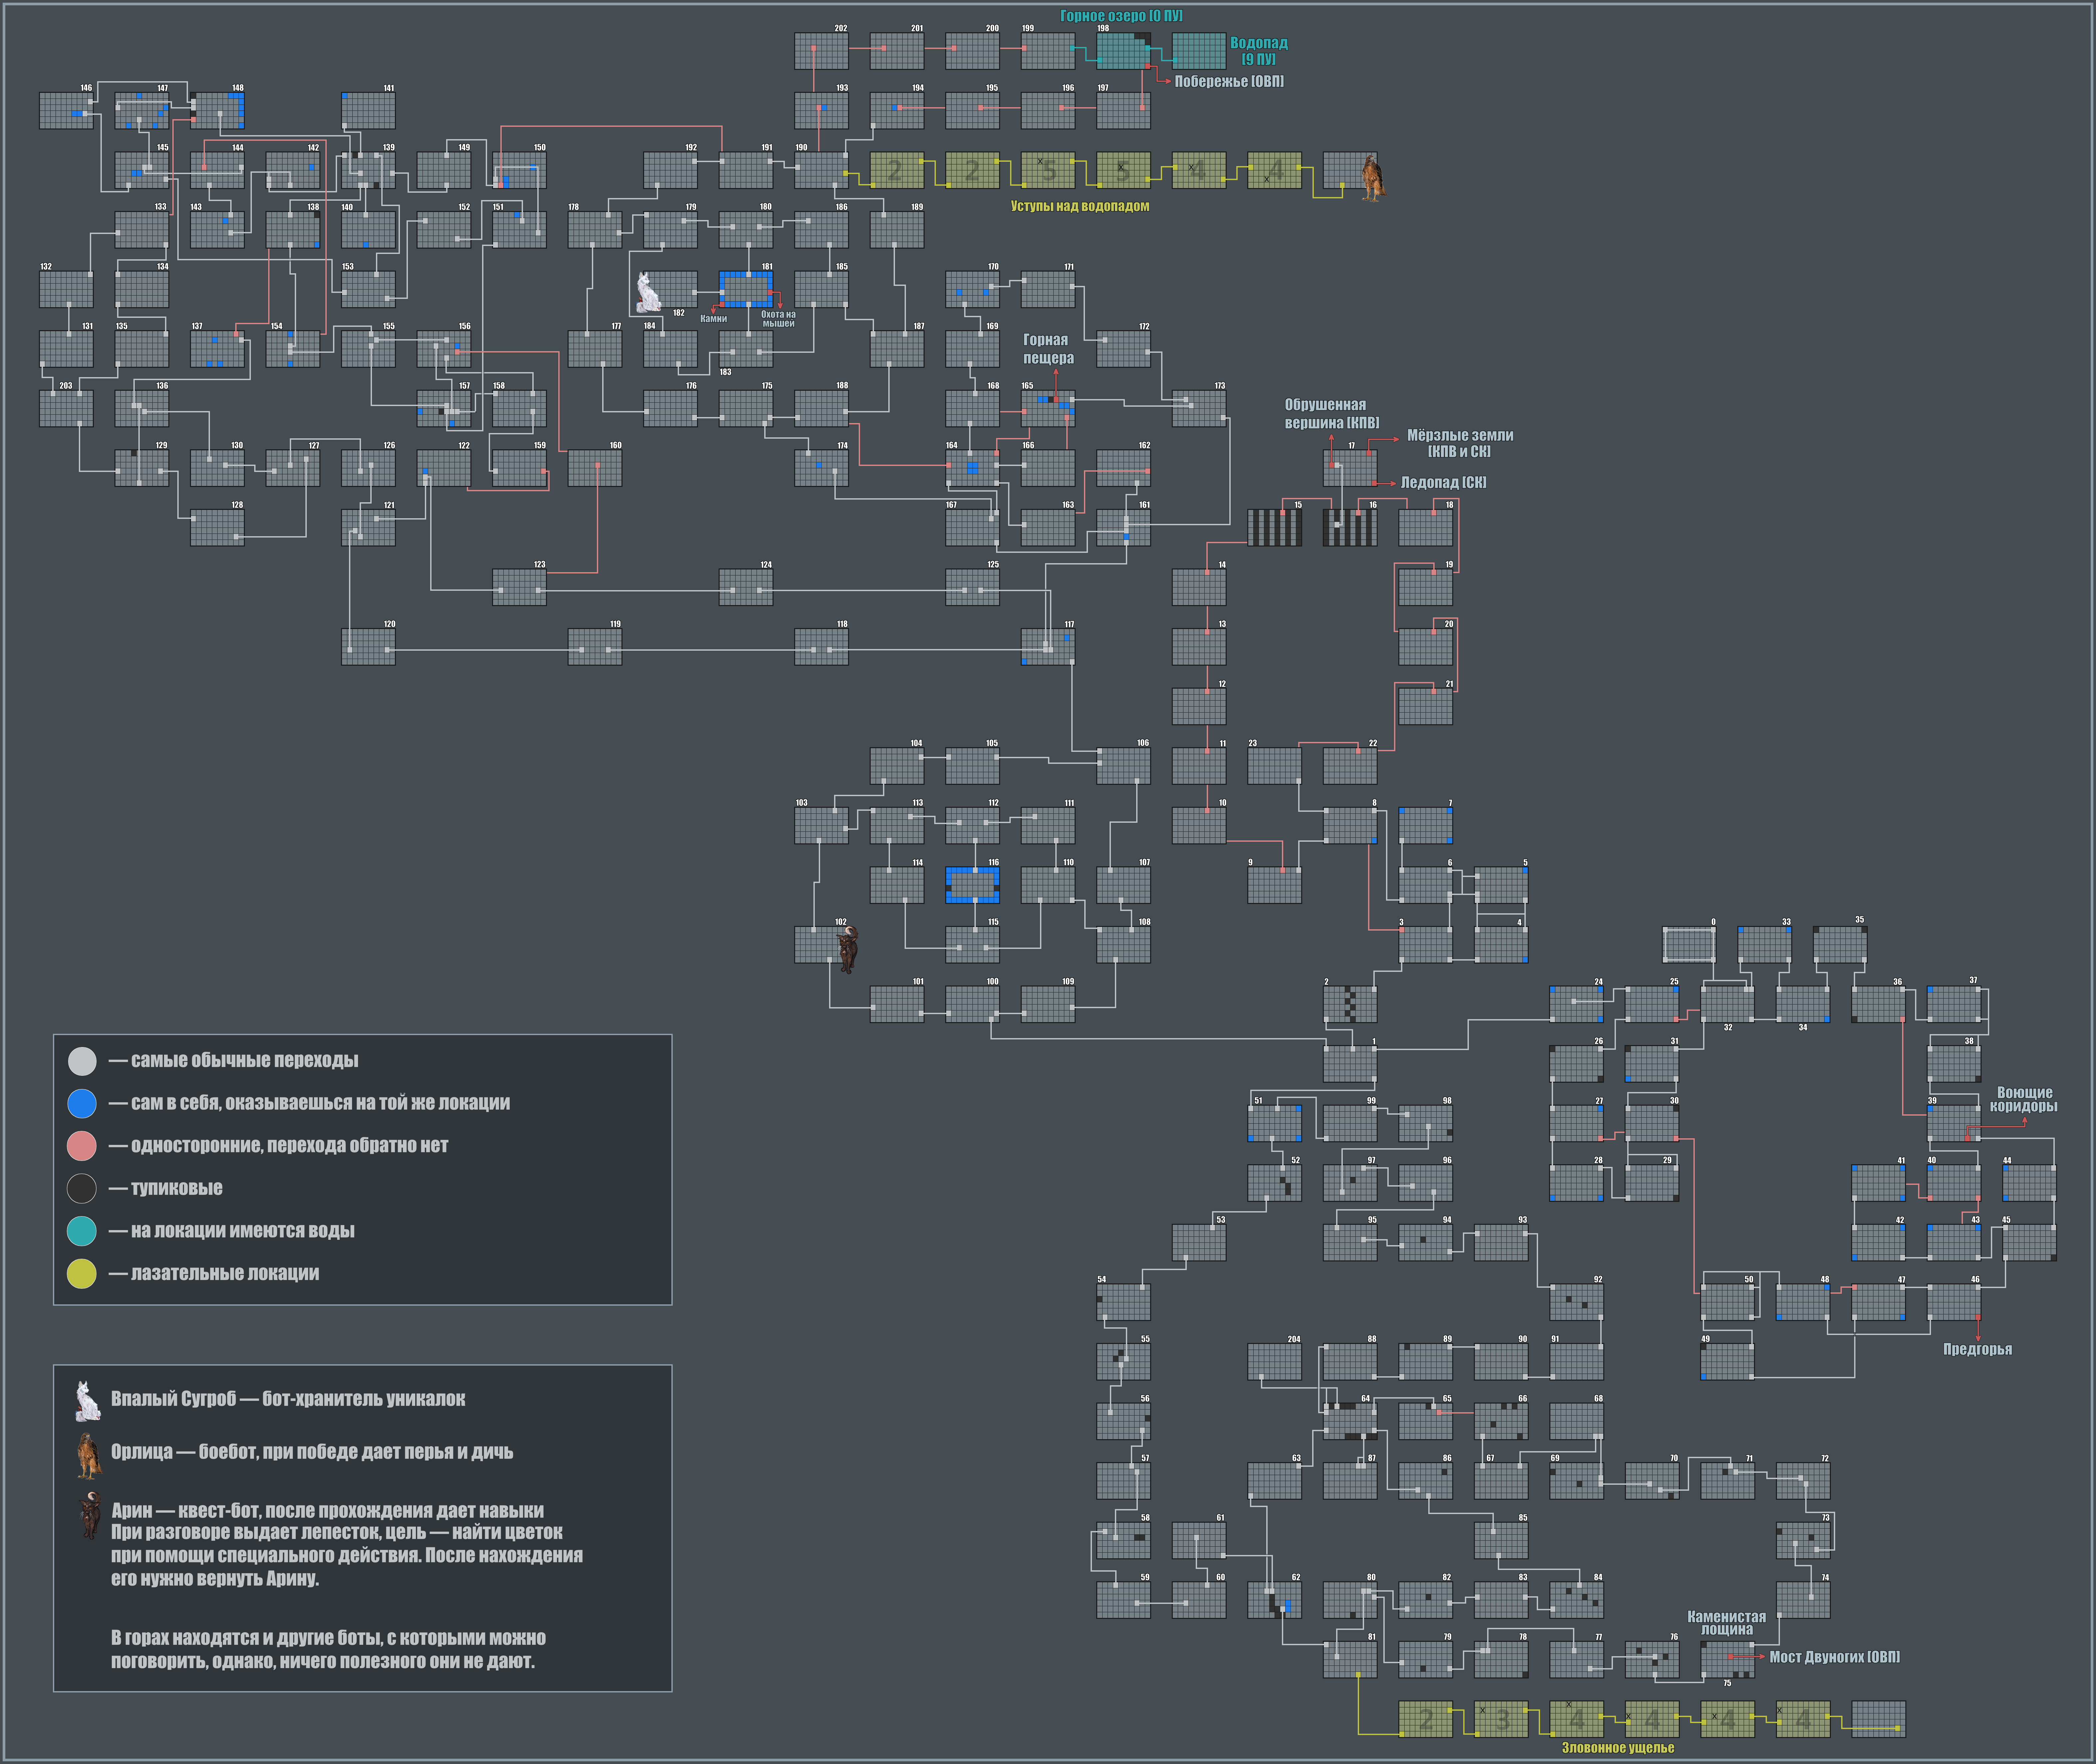Click the Воющие коридоры label

tap(2024, 1099)
